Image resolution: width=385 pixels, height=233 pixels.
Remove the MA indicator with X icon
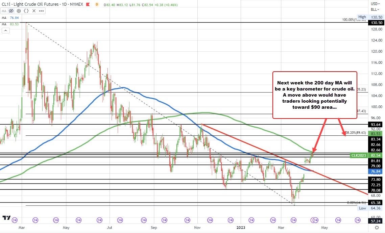point(34,11)
